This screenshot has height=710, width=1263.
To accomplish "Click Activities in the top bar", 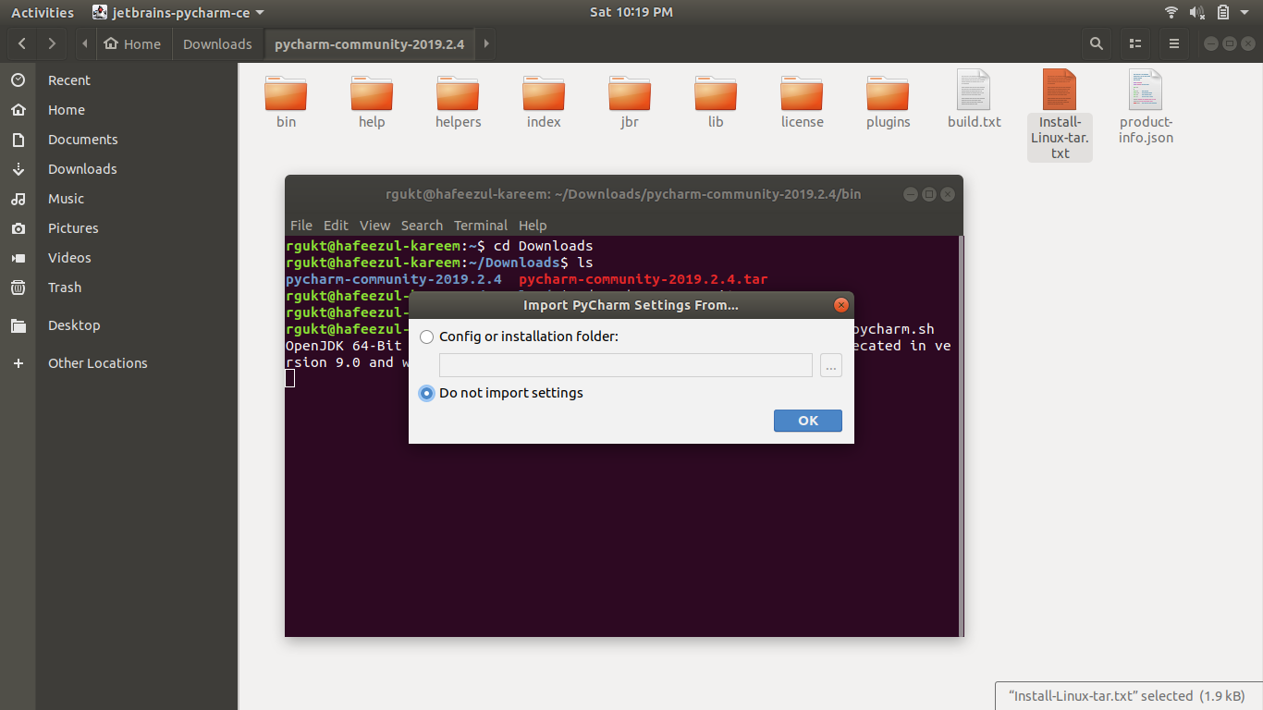I will (42, 12).
